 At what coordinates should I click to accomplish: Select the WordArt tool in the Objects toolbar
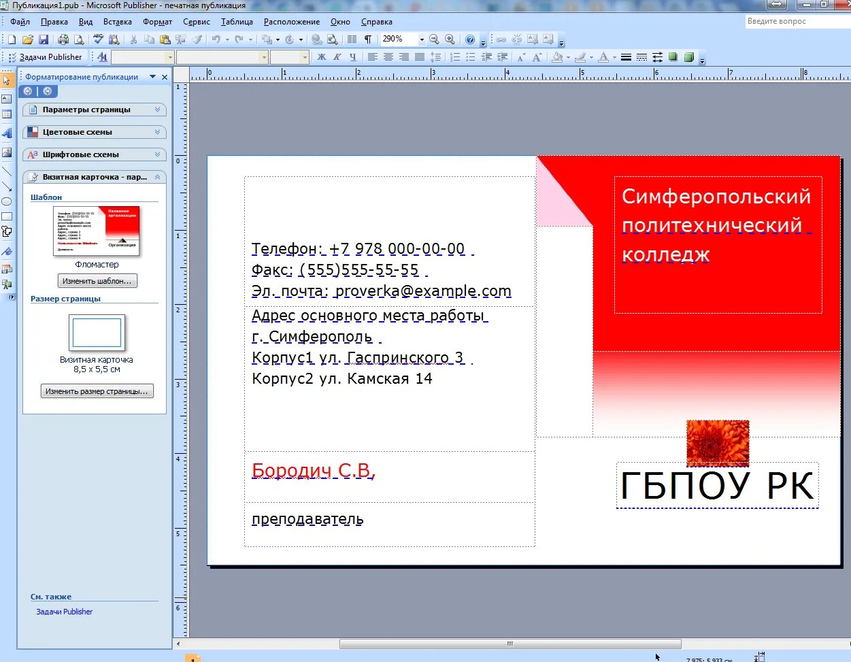tap(7, 133)
